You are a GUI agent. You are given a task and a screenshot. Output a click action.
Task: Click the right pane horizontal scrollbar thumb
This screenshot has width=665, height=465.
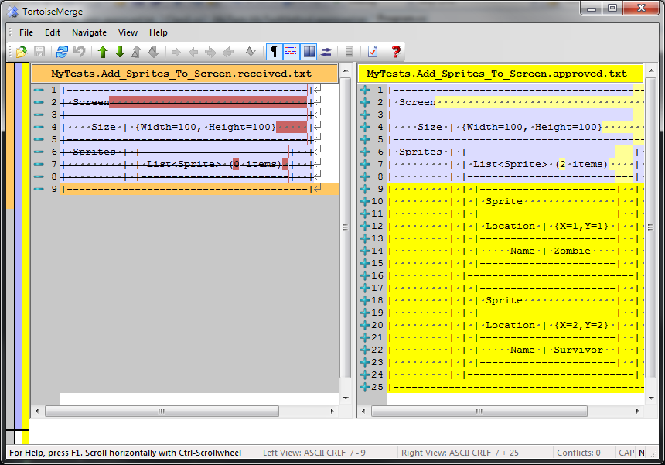(479, 411)
